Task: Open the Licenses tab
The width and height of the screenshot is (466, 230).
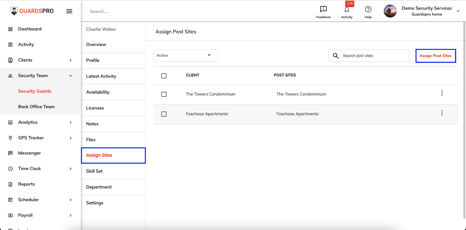Action: click(113, 108)
